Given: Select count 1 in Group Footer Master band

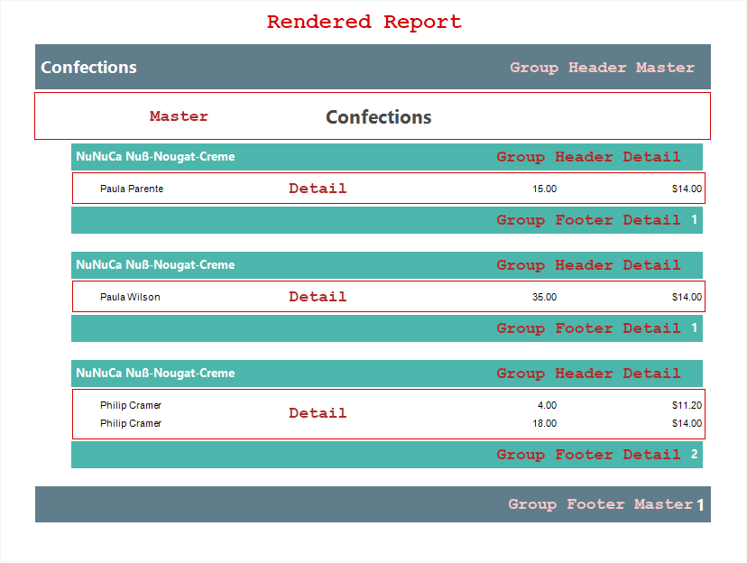Looking at the screenshot, I should [x=700, y=505].
